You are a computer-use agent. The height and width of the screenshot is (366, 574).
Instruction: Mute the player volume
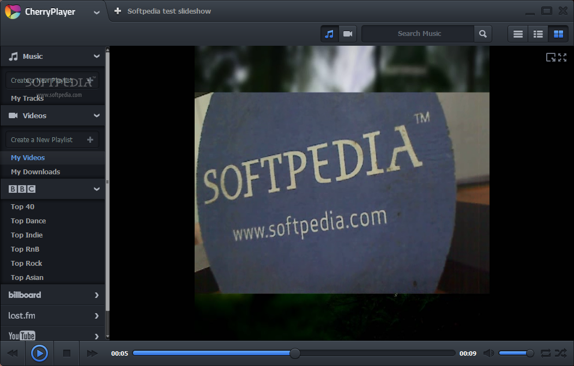488,353
